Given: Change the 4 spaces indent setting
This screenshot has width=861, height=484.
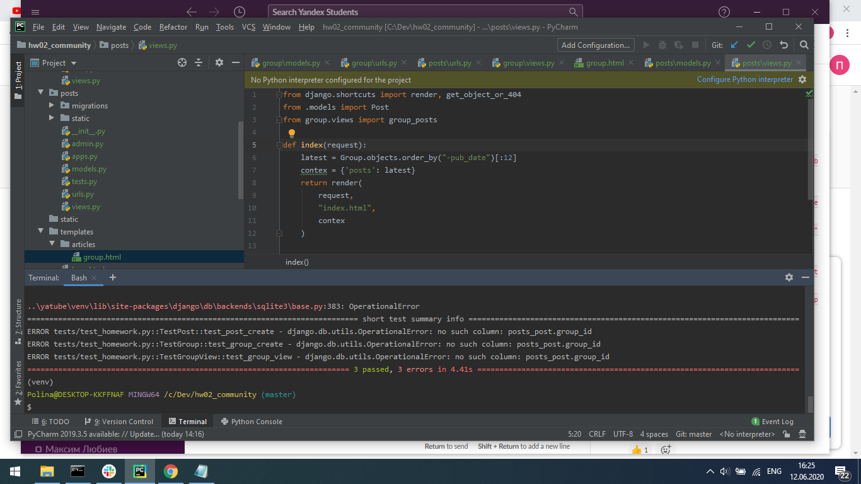Looking at the screenshot, I should pyautogui.click(x=654, y=434).
